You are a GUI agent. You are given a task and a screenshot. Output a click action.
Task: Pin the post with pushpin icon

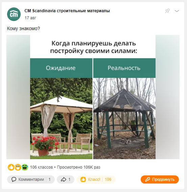click(167, 11)
